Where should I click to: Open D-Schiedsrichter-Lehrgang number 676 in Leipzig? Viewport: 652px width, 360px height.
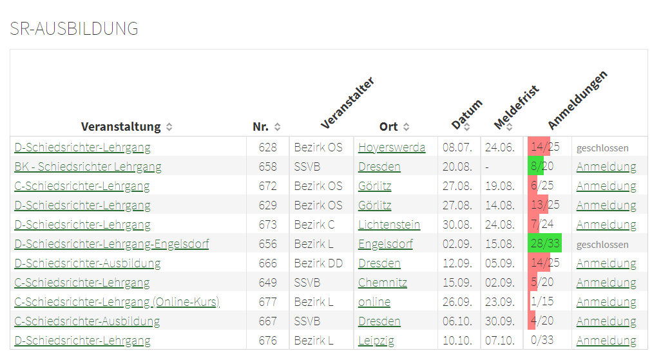[82, 341]
